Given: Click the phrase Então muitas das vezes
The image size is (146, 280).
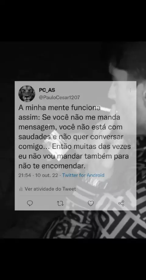Looking at the screenshot, I should click(x=92, y=147).
